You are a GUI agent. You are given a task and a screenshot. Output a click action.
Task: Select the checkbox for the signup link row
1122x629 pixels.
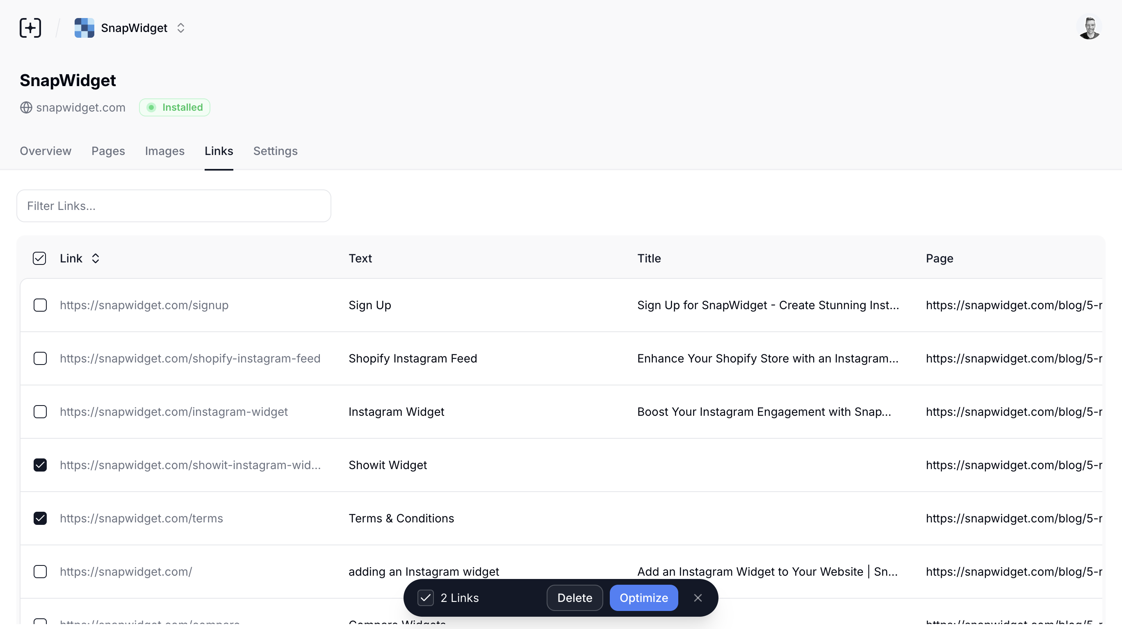point(40,305)
